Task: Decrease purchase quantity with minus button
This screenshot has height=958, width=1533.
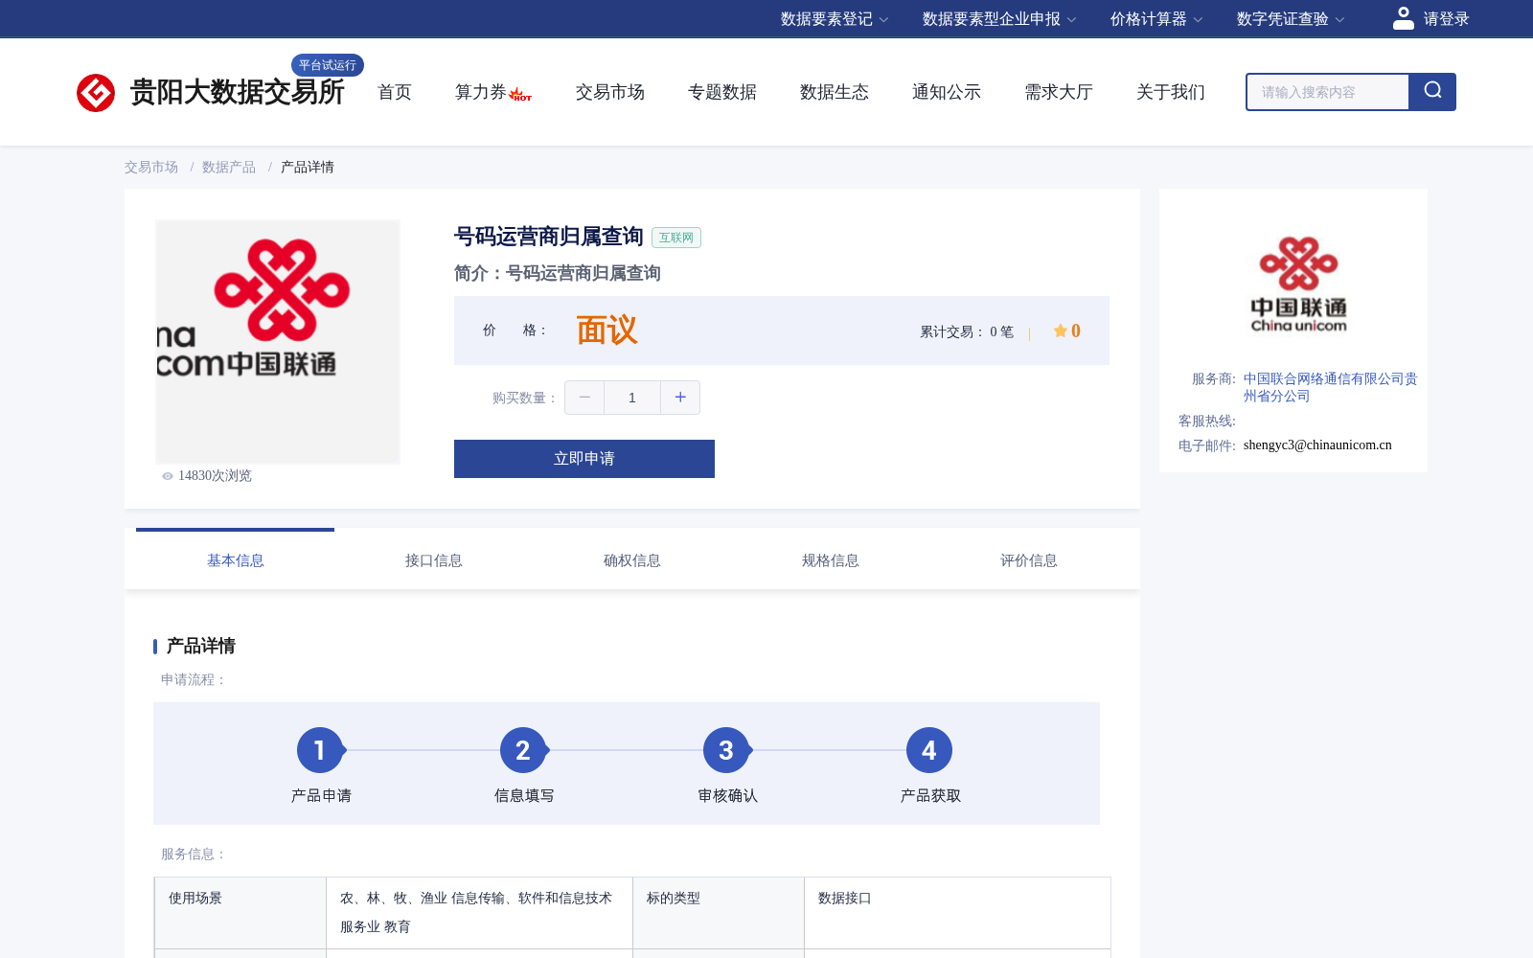Action: coord(584,398)
